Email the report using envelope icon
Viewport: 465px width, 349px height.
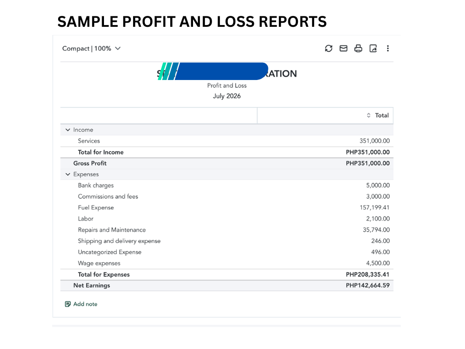(x=343, y=48)
